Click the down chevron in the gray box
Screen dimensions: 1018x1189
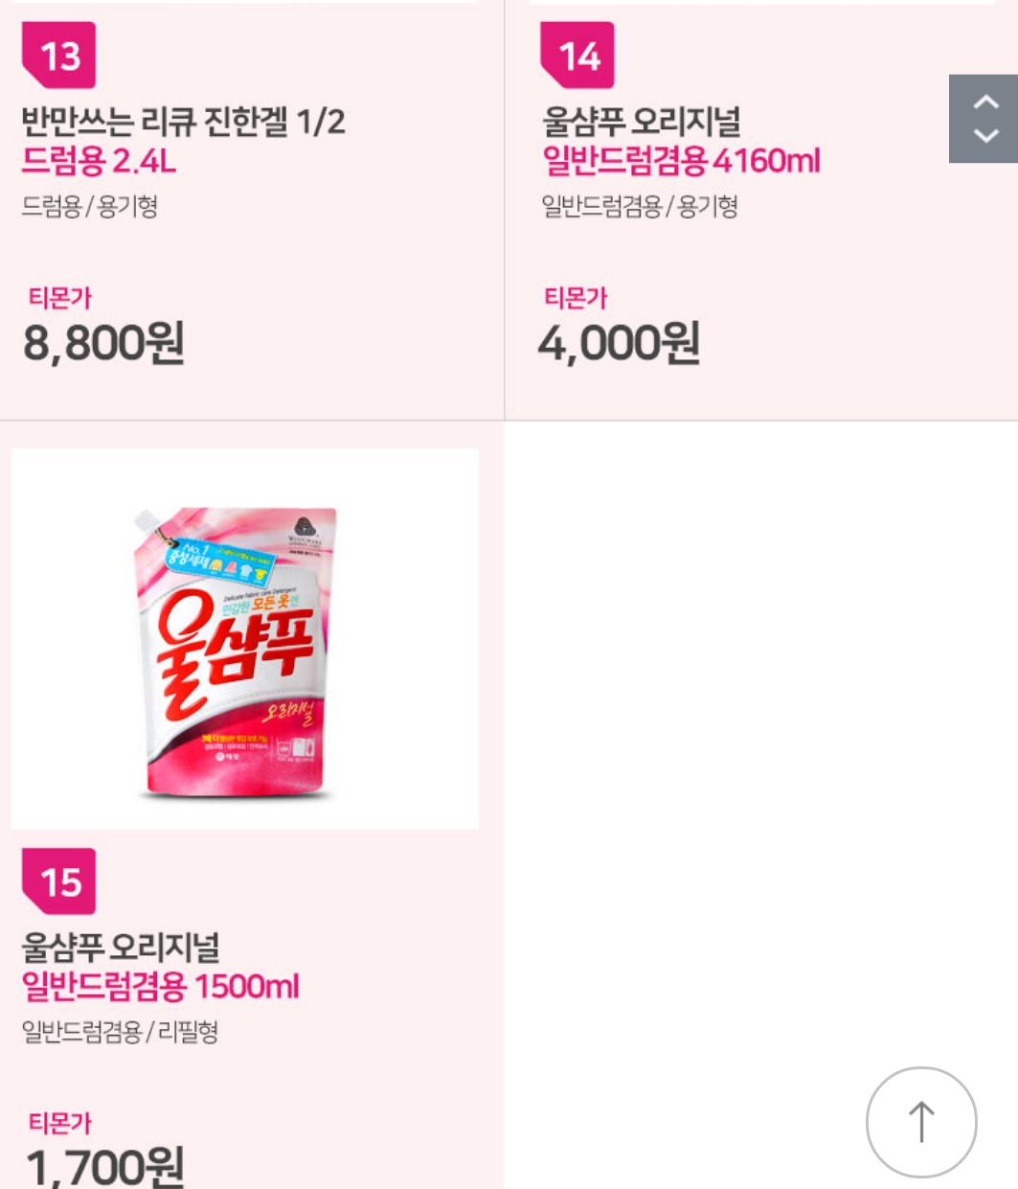tap(985, 136)
